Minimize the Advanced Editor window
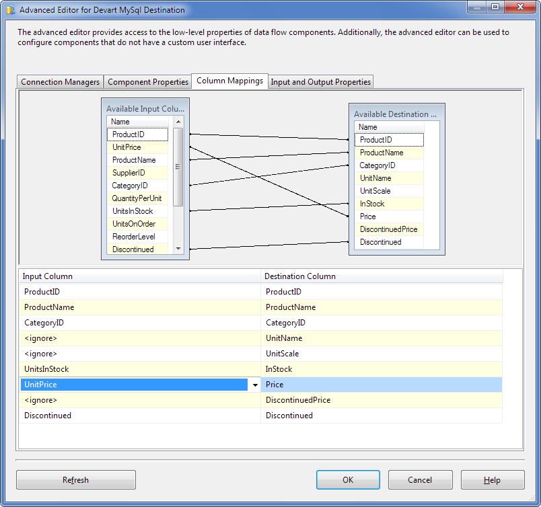Viewport: 541px width, 507px height. [477, 7]
